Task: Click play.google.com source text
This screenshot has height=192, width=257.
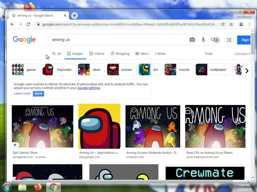Action: point(90,157)
